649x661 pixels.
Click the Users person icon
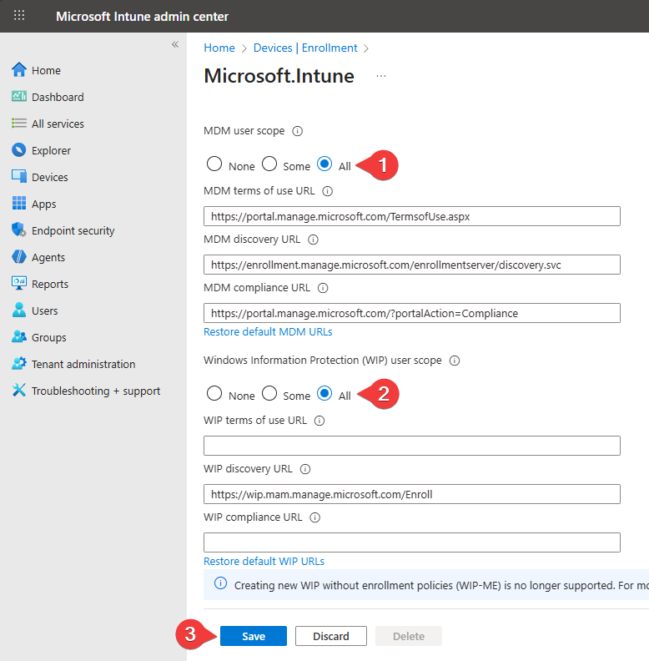coord(19,310)
